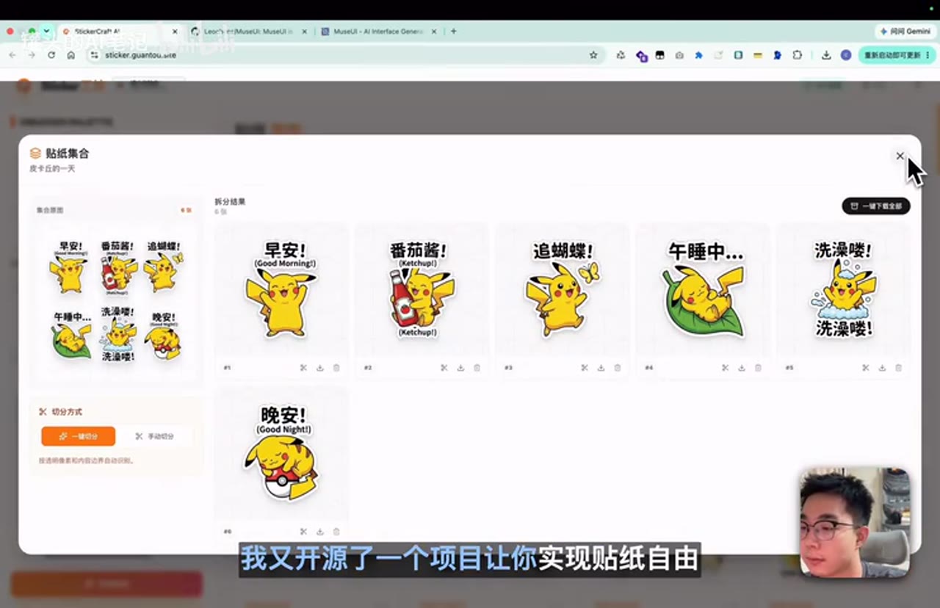
Task: Open the 早安! Good Morning sticker thumbnail
Action: (281, 290)
